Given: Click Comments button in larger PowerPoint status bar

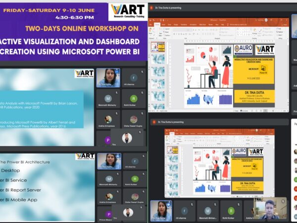Looking at the screenshot, I should coord(244,111).
